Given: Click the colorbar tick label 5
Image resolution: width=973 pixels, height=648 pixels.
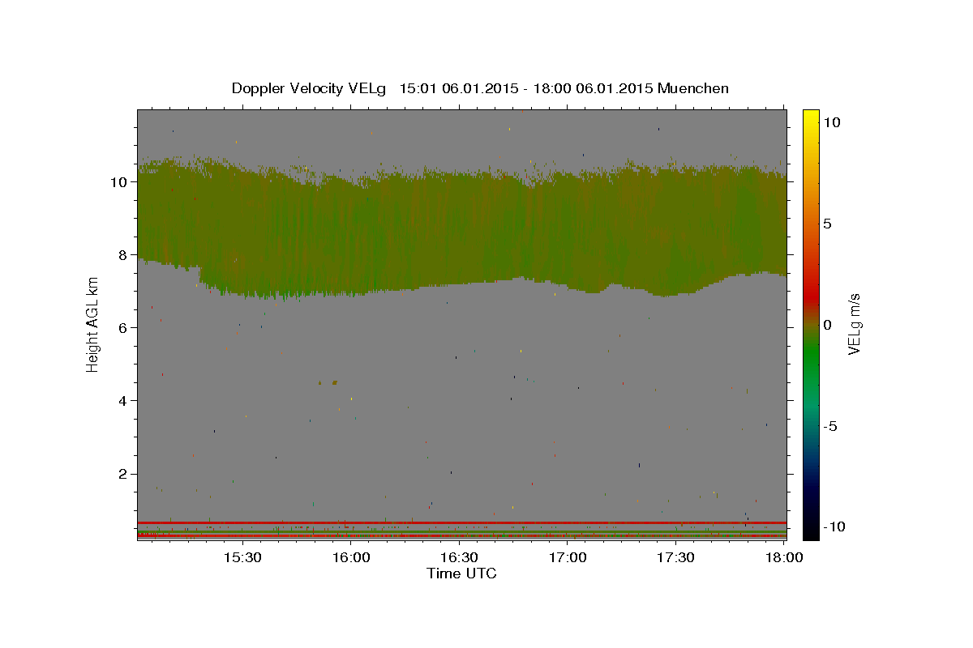Looking at the screenshot, I should tap(827, 223).
